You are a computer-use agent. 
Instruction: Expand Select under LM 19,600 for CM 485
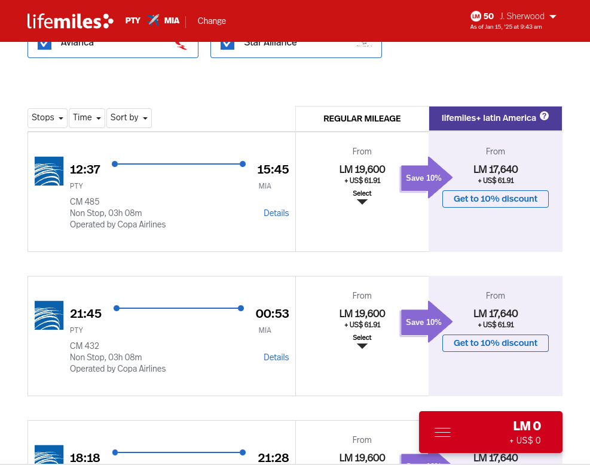(x=362, y=197)
